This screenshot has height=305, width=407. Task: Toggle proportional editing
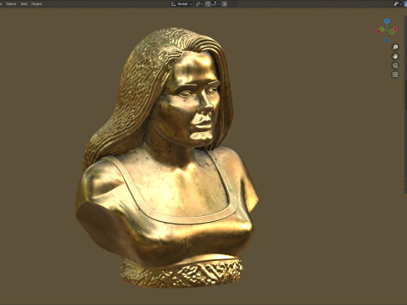click(225, 4)
